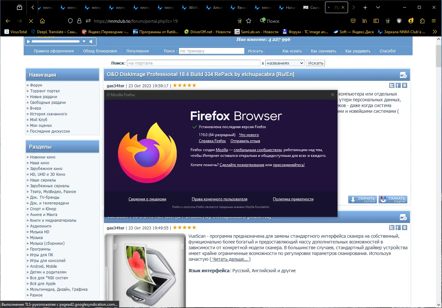Open Firefox View from the tab bar
The width and height of the screenshot is (442, 308).
coord(19,7)
